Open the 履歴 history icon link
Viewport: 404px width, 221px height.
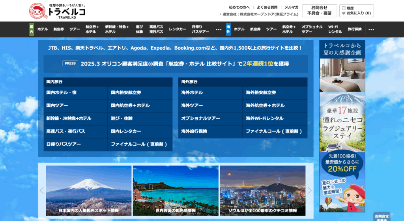click(x=348, y=8)
